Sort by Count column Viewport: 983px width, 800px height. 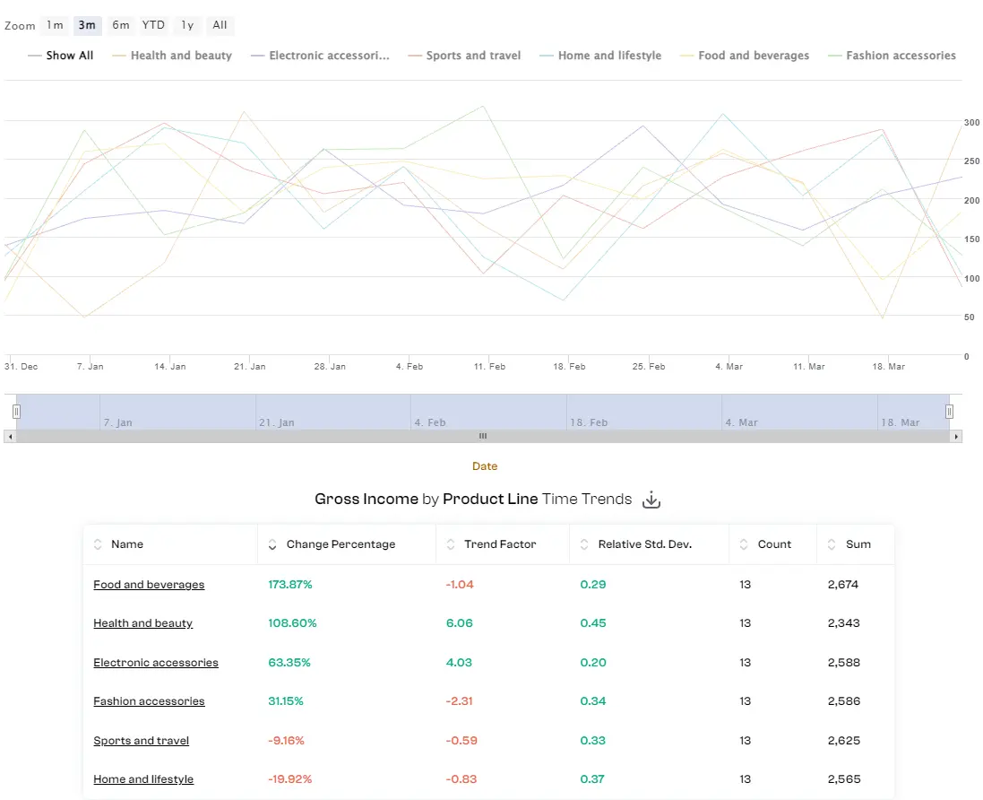pyautogui.click(x=743, y=543)
